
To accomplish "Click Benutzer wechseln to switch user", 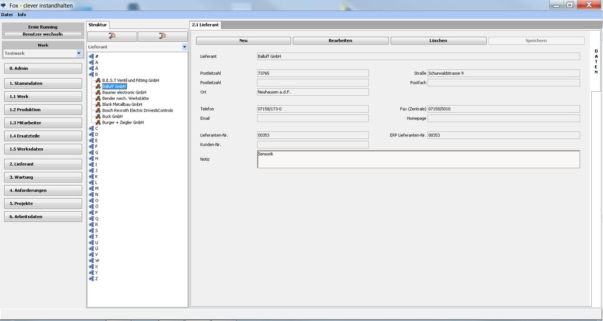I will point(42,34).
